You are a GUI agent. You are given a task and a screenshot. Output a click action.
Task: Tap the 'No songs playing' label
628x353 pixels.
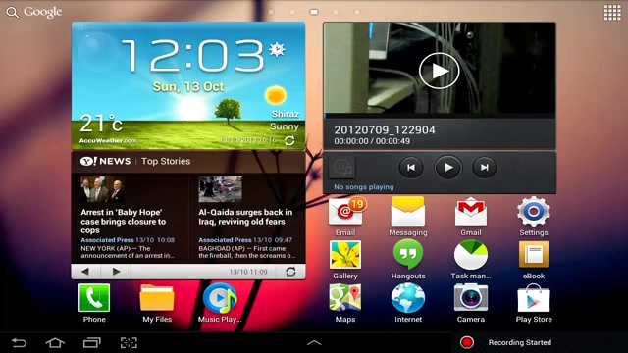point(364,187)
